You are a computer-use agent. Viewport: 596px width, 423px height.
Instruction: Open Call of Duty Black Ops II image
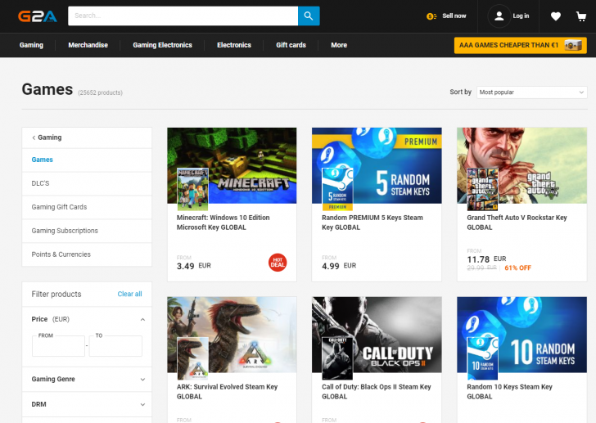(x=377, y=335)
